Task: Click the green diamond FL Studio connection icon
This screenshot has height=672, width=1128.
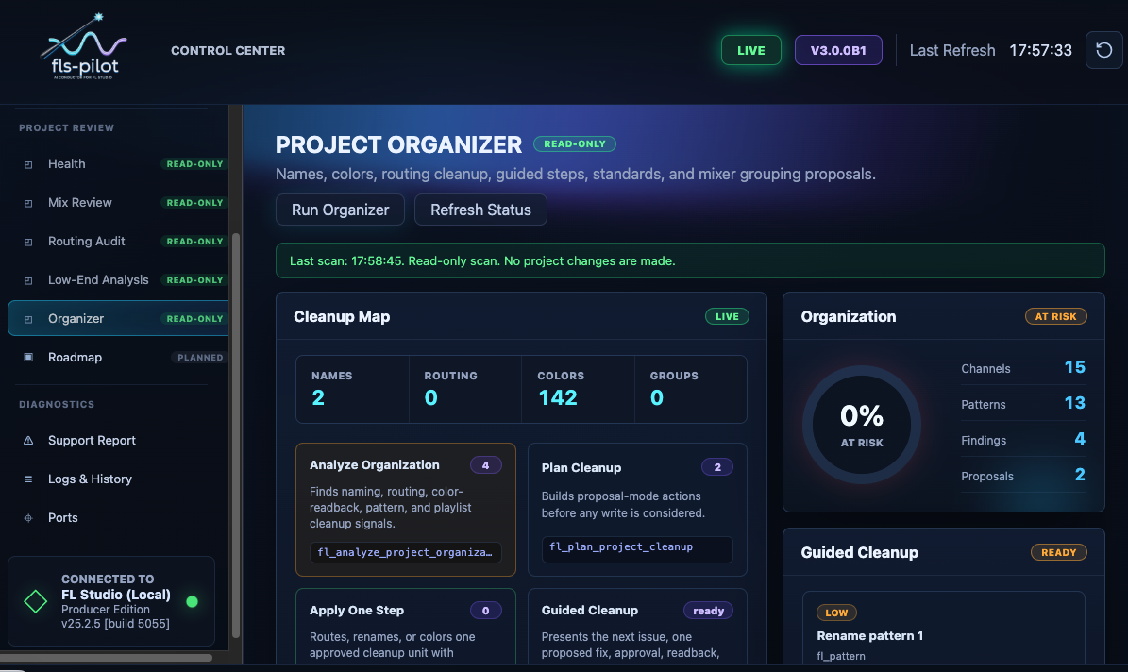Action: [x=35, y=601]
